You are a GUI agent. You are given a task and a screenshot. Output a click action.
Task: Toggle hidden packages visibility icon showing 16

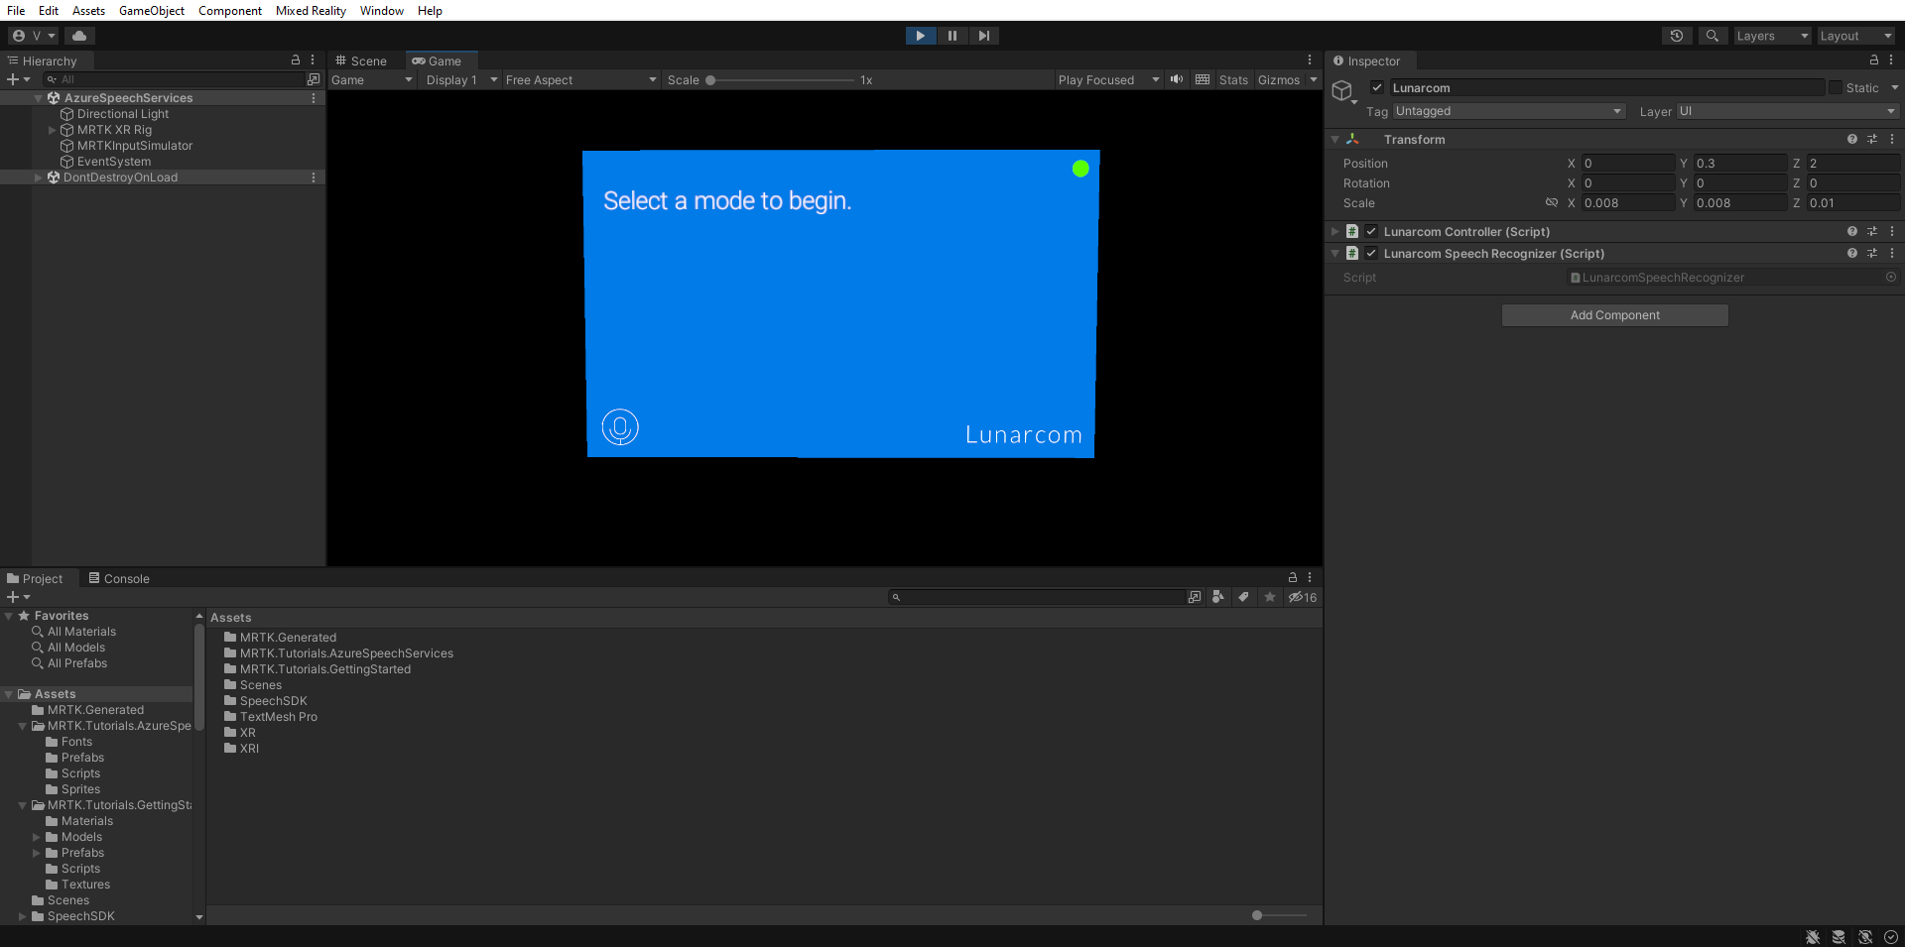(1303, 597)
